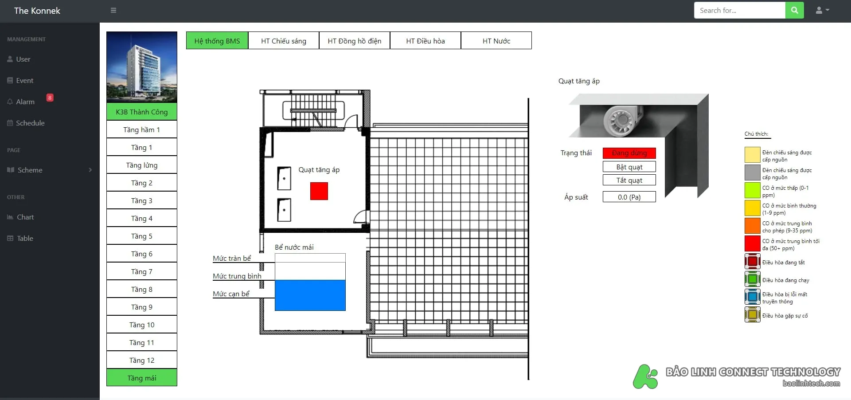The width and height of the screenshot is (851, 400).
Task: Click orange CO 9-35 ppm legend swatch
Action: pyautogui.click(x=753, y=226)
